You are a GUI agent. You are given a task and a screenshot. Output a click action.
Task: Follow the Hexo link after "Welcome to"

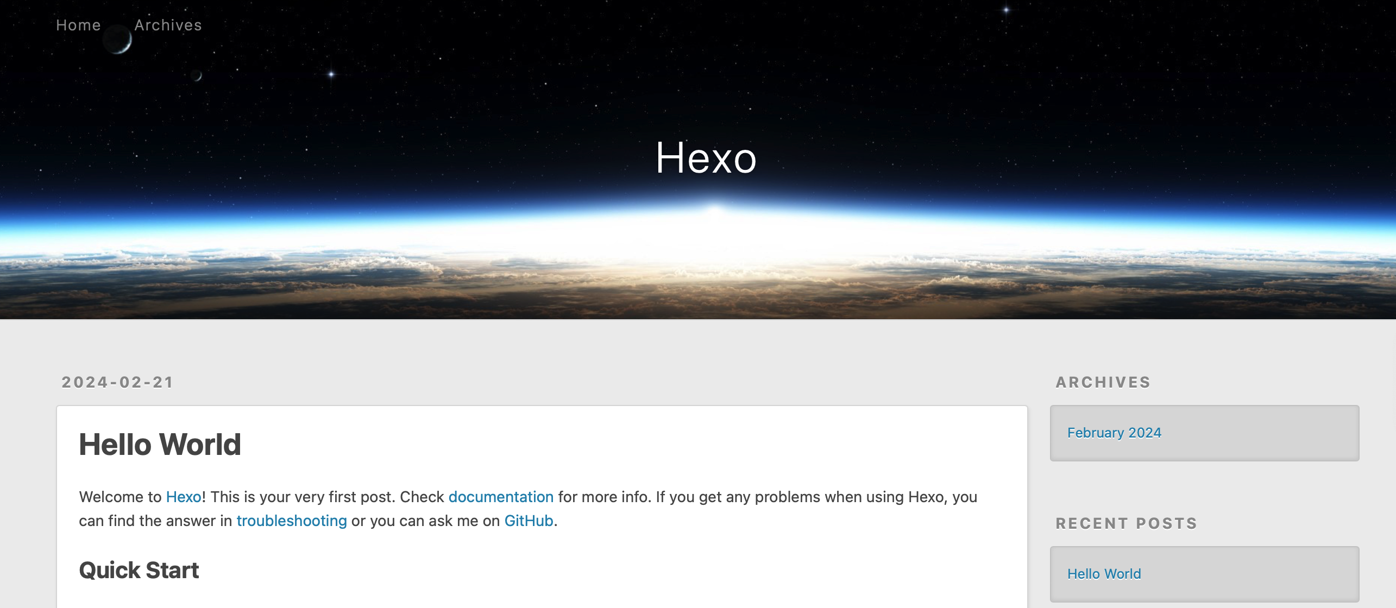point(184,497)
